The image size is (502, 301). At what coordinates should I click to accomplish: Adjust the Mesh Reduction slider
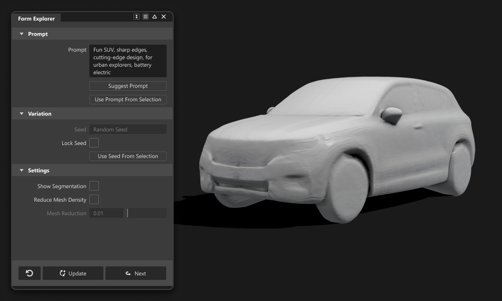(146, 213)
